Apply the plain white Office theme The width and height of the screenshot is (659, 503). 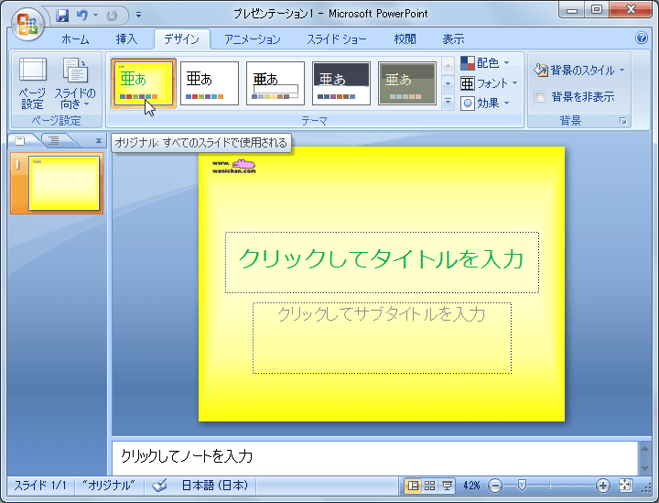(x=210, y=83)
